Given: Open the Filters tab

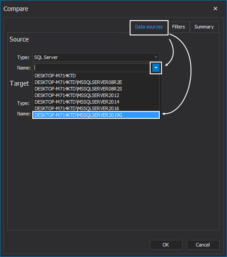Looking at the screenshot, I should pyautogui.click(x=179, y=27).
